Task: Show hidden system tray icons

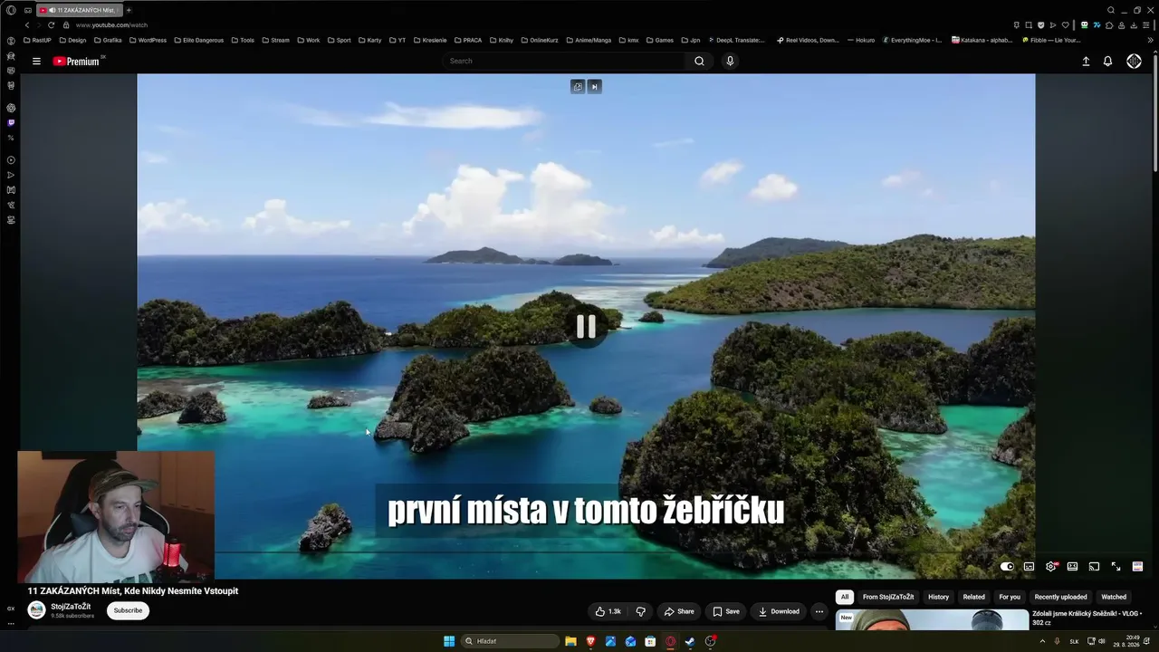Action: pos(1042,641)
